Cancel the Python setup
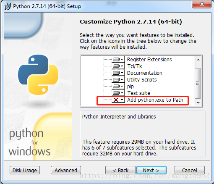 190,170
